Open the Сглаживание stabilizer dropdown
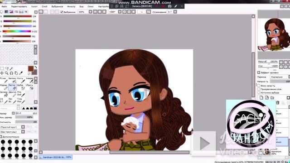The height and width of the screenshot is (163, 290). (x=175, y=12)
